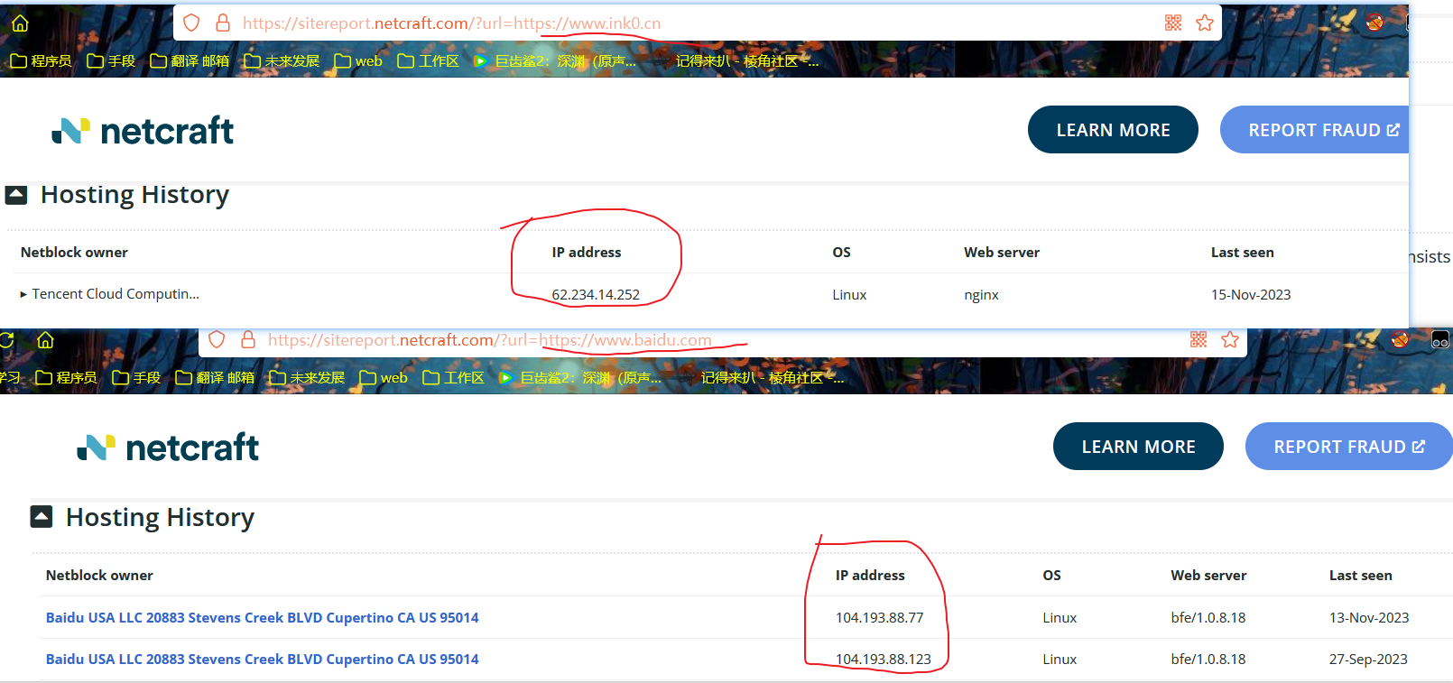Image resolution: width=1453 pixels, height=683 pixels.
Task: Click the home icon in the baidu.com browser window
Action: click(45, 340)
